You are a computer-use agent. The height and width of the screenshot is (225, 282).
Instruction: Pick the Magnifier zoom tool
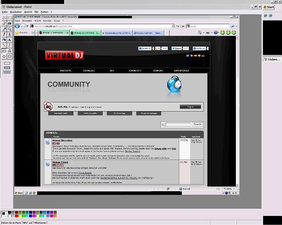(x=9, y=29)
